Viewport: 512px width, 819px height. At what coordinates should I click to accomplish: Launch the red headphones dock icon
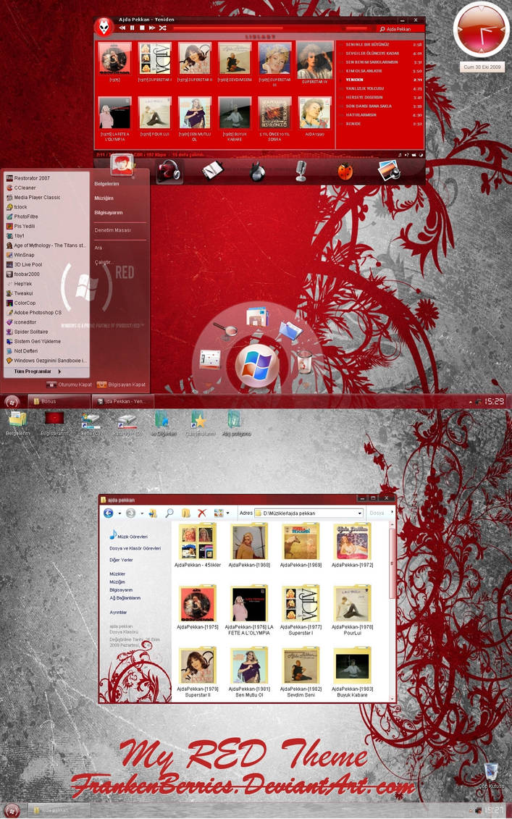[x=169, y=171]
